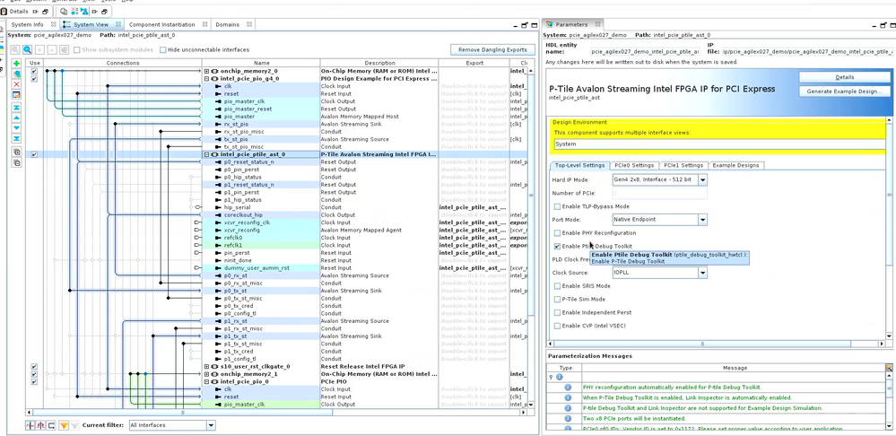
Task: Click Remove Dangling Exports button
Action: [492, 49]
